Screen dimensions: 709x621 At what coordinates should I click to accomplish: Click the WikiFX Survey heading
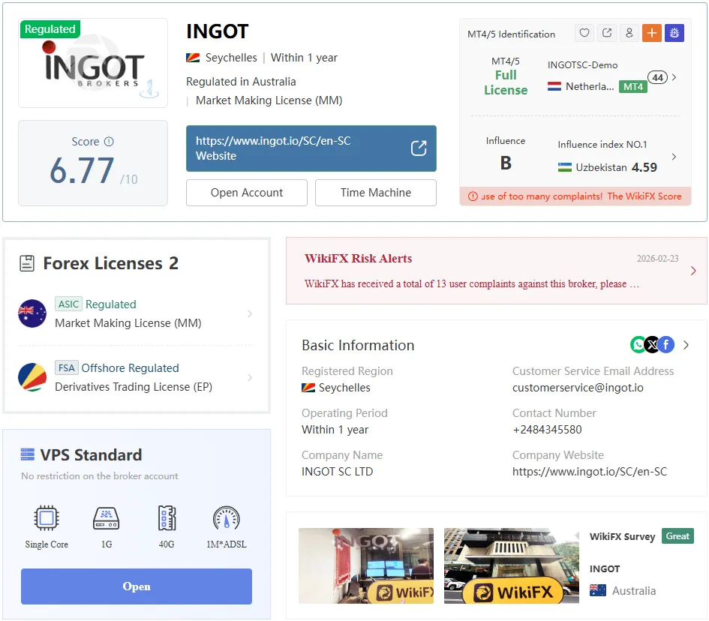[622, 536]
